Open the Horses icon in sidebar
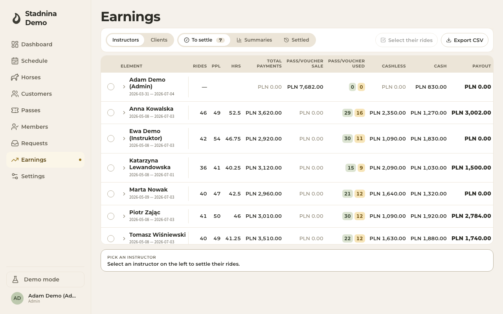Screen dimensions: 503x314 click(x=15, y=77)
